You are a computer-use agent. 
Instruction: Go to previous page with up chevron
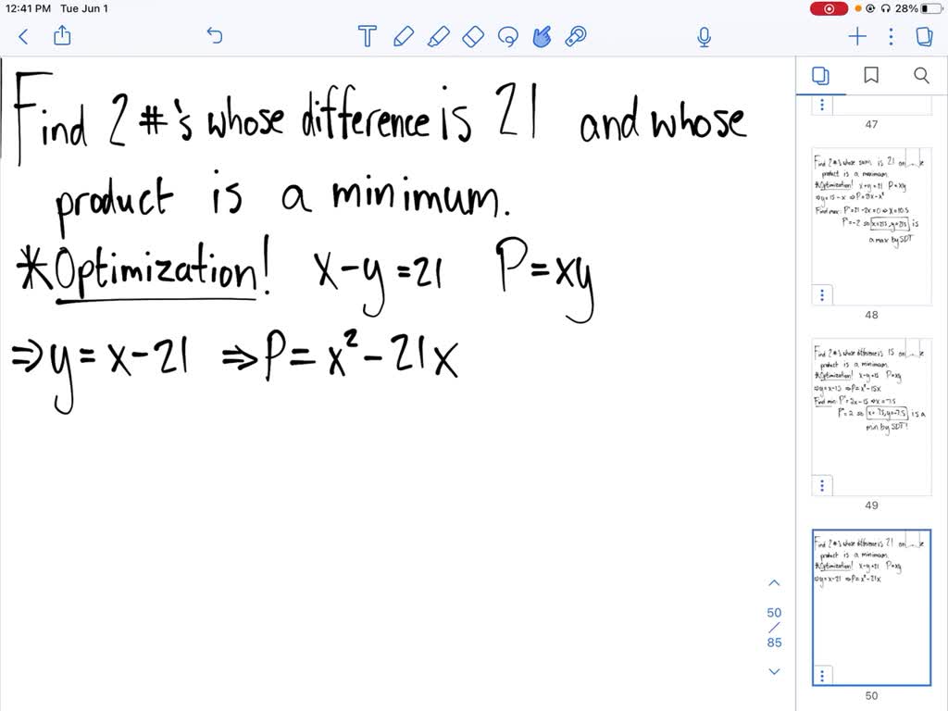point(774,582)
